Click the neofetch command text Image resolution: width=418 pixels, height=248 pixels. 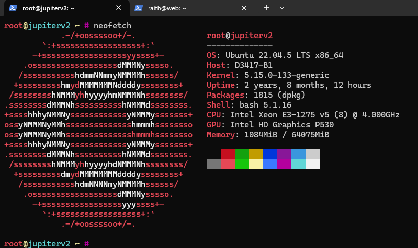pos(112,26)
